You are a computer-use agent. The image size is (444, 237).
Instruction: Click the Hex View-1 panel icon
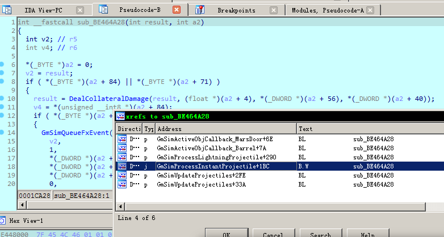click(2, 221)
